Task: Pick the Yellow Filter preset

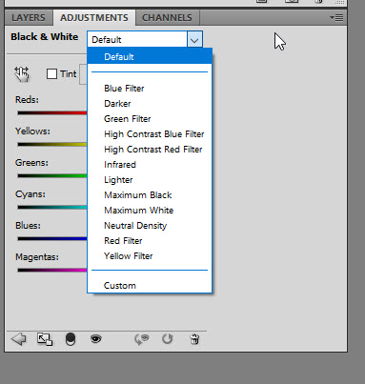Action: tap(150, 256)
